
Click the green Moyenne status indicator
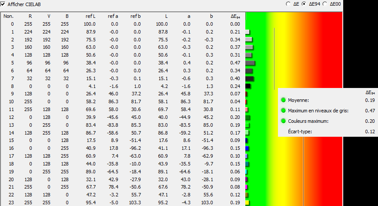[x=283, y=100]
